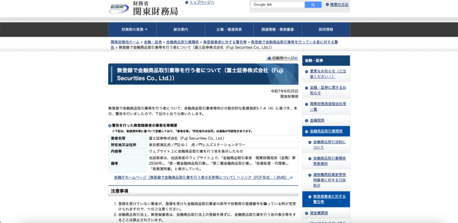The image size is (458, 223).
Task: Click the bullet icon next to 金融関係
Action: (x=306, y=120)
